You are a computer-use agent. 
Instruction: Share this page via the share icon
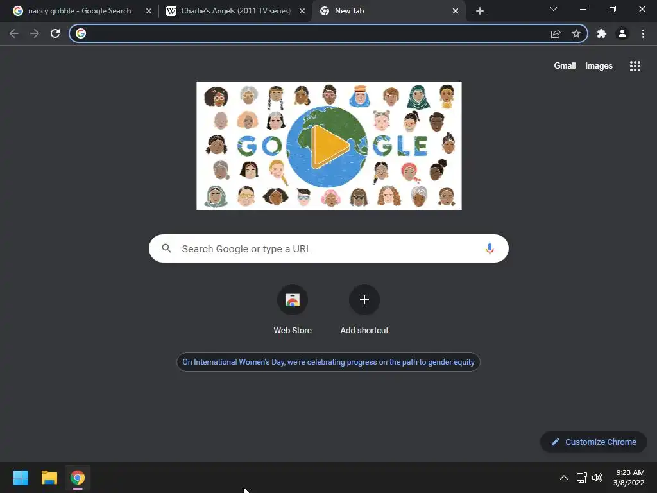556,33
